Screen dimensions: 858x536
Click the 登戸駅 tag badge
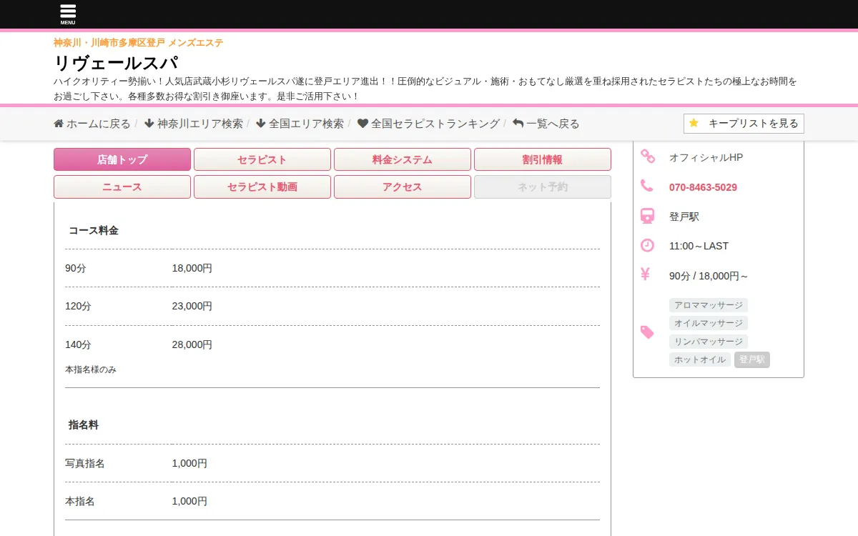click(x=752, y=359)
